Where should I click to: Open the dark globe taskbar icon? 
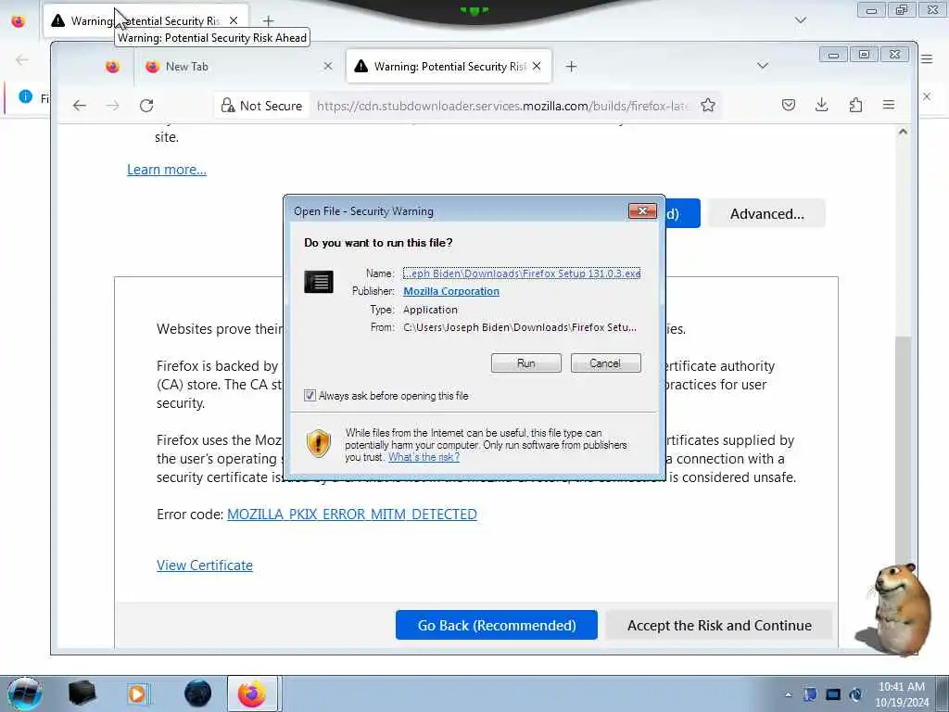(x=197, y=693)
